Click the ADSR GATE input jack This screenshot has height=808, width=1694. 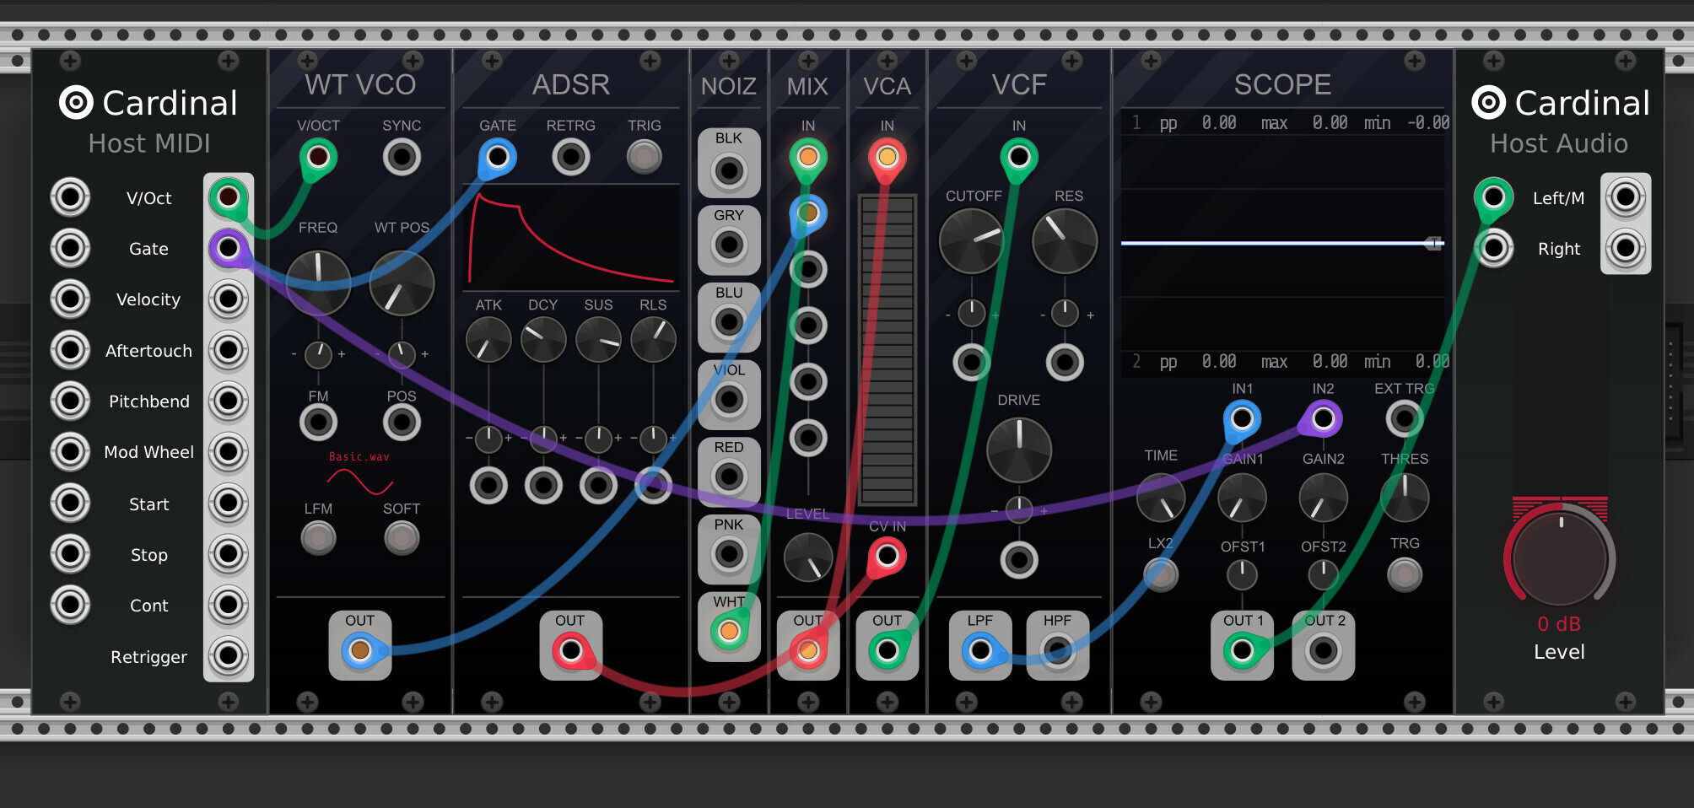498,157
